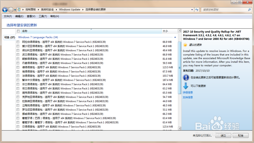Expand arrow after Windows Update breadcrumb

coord(83,10)
